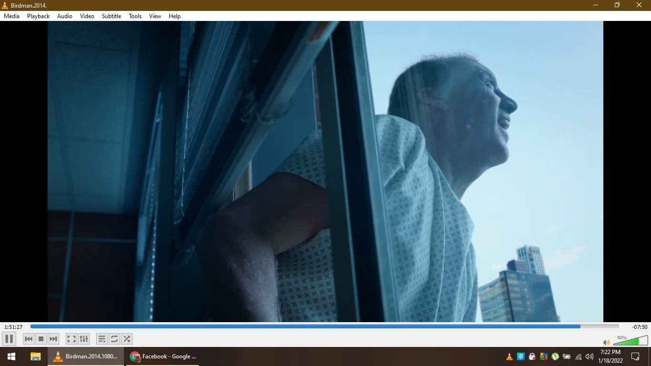The image size is (651, 366).
Task: Restore down the VLC window
Action: 617,5
